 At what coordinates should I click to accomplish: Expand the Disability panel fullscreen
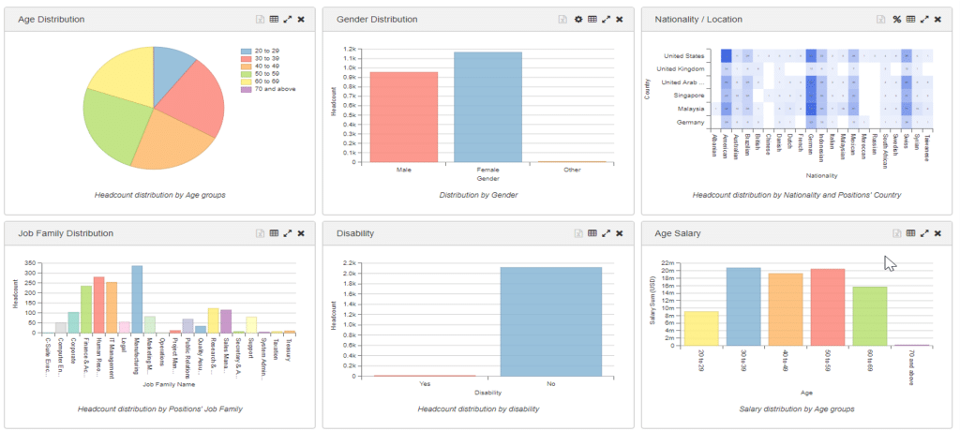[607, 233]
